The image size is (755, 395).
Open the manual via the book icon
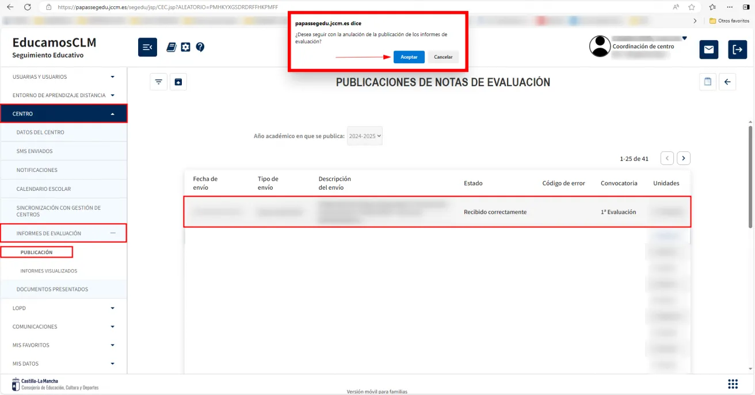tap(171, 47)
